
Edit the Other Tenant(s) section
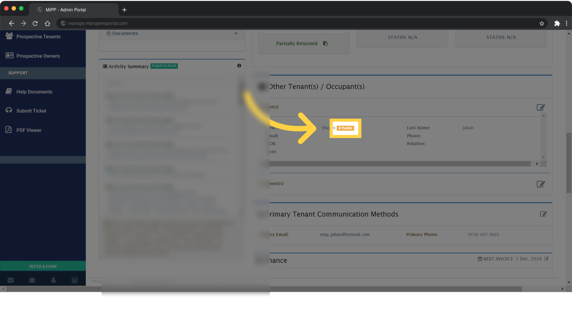point(541,107)
